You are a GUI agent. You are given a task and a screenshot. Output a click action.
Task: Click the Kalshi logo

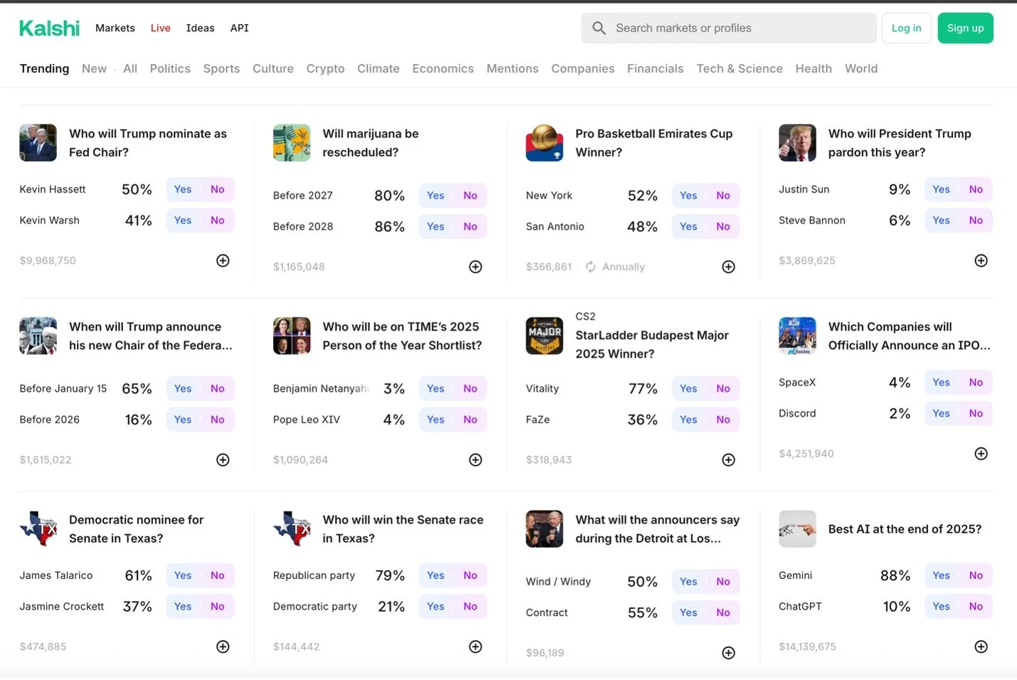point(49,28)
